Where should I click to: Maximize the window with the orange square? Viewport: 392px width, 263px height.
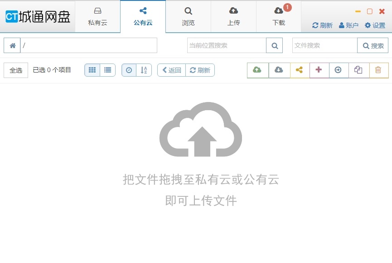pyautogui.click(x=369, y=11)
